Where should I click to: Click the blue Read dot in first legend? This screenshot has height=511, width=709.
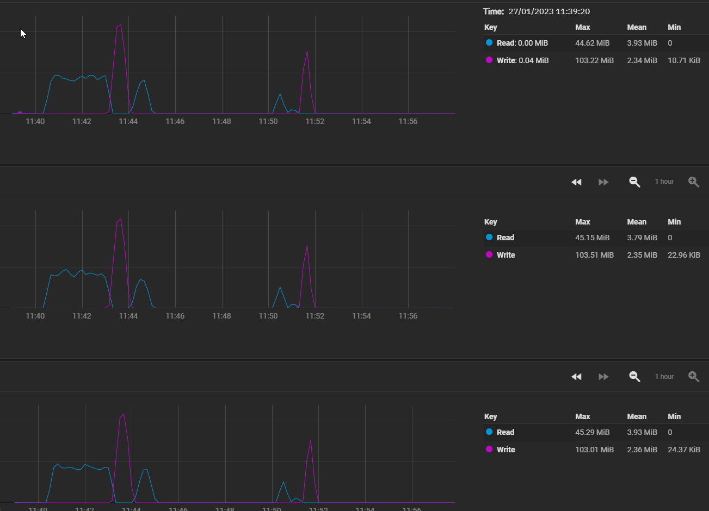pyautogui.click(x=489, y=42)
